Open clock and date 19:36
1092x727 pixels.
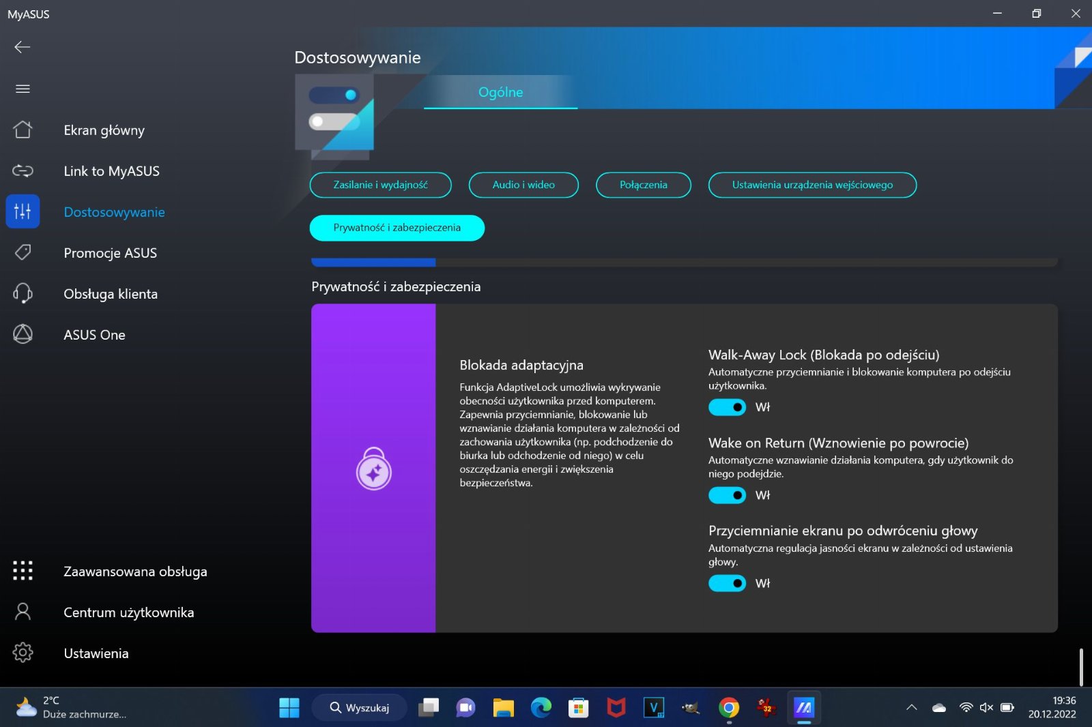[x=1052, y=707]
